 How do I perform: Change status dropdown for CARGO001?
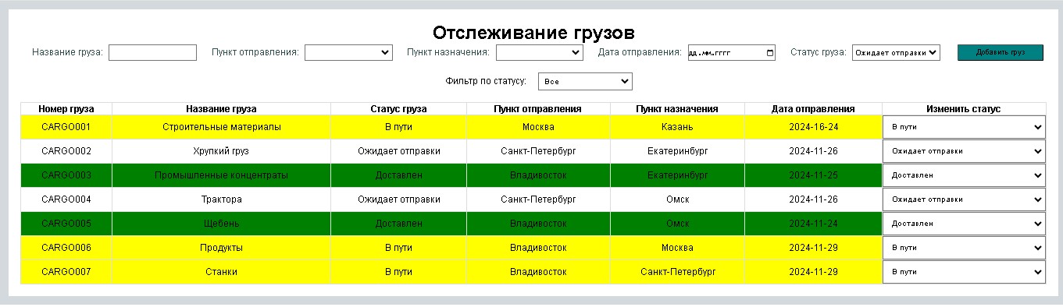click(964, 127)
